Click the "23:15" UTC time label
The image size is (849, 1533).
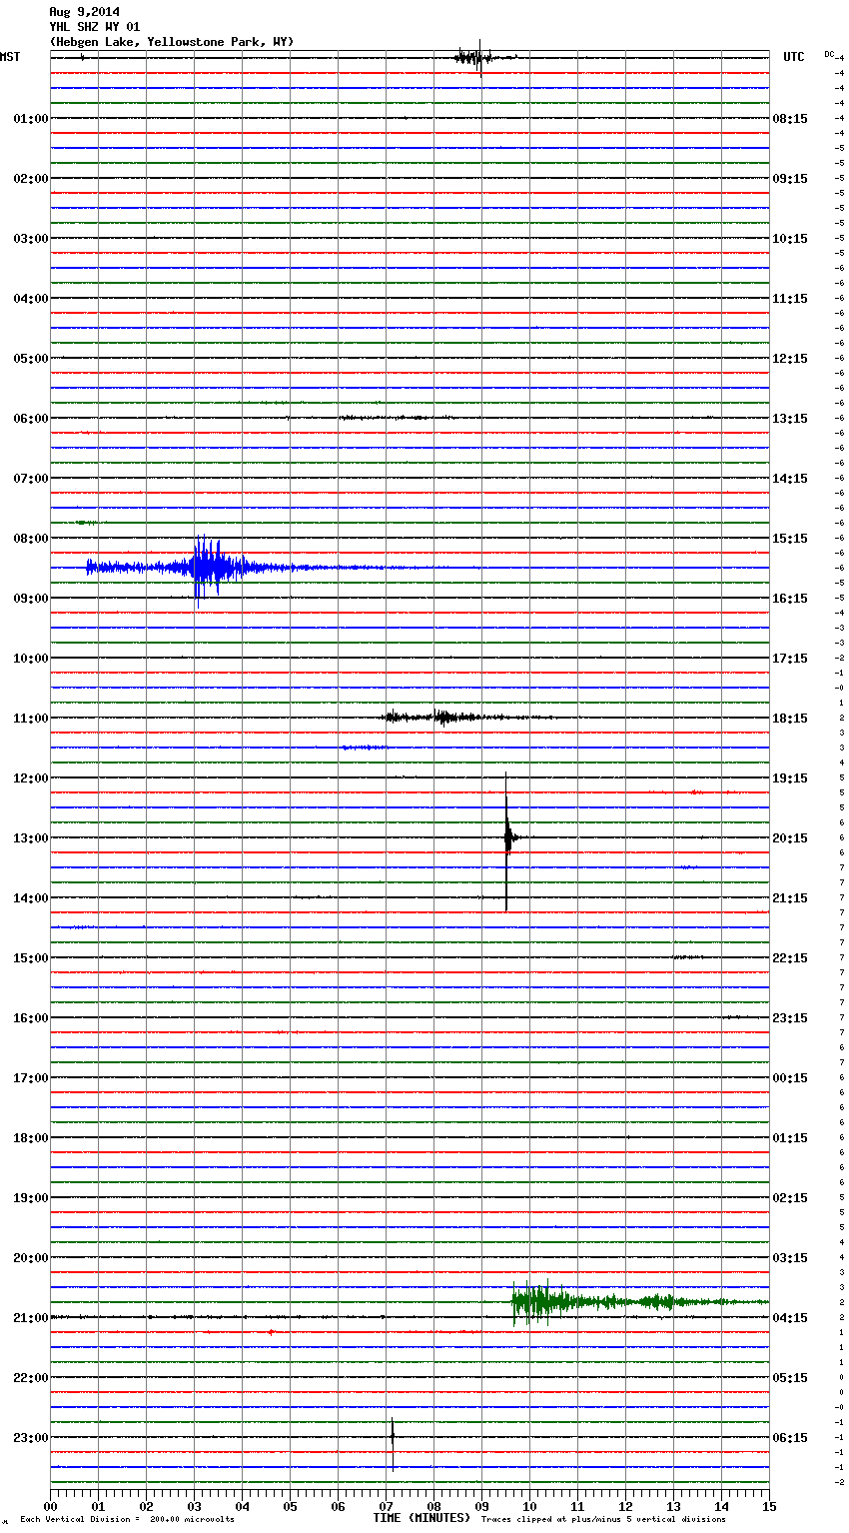(x=790, y=1017)
